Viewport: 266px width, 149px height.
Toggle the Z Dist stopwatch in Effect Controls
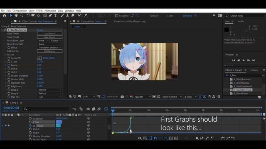click(9, 62)
